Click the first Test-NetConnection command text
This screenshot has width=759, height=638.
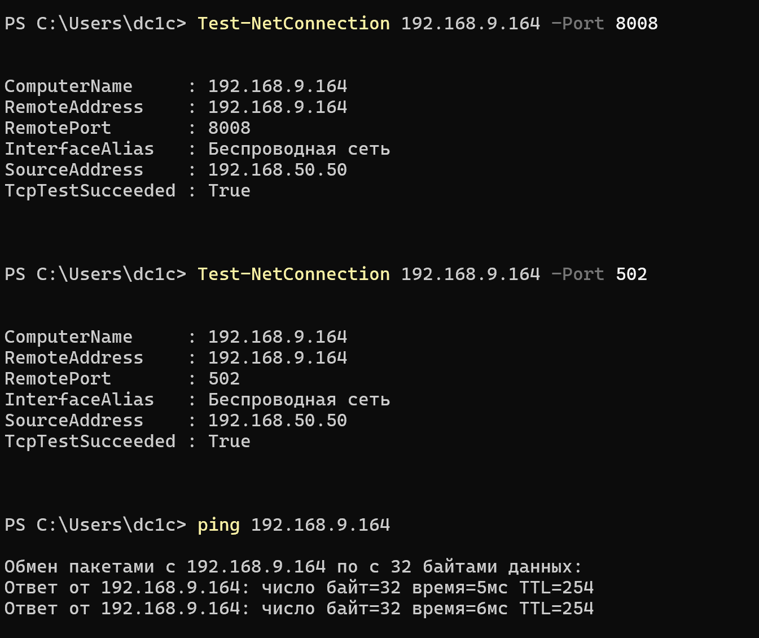293,24
